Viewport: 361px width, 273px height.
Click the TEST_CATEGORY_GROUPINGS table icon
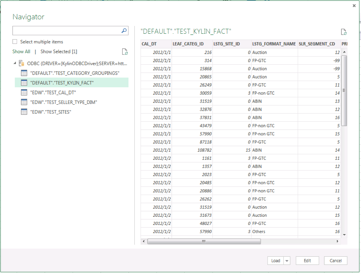click(x=24, y=73)
